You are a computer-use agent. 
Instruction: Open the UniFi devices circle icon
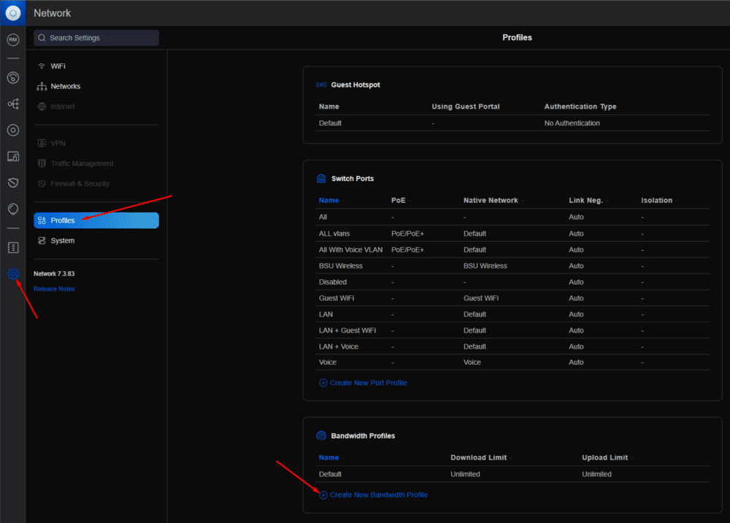(13, 131)
